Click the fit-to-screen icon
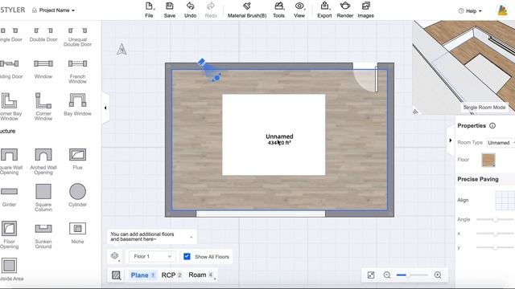The image size is (515, 289). (371, 275)
